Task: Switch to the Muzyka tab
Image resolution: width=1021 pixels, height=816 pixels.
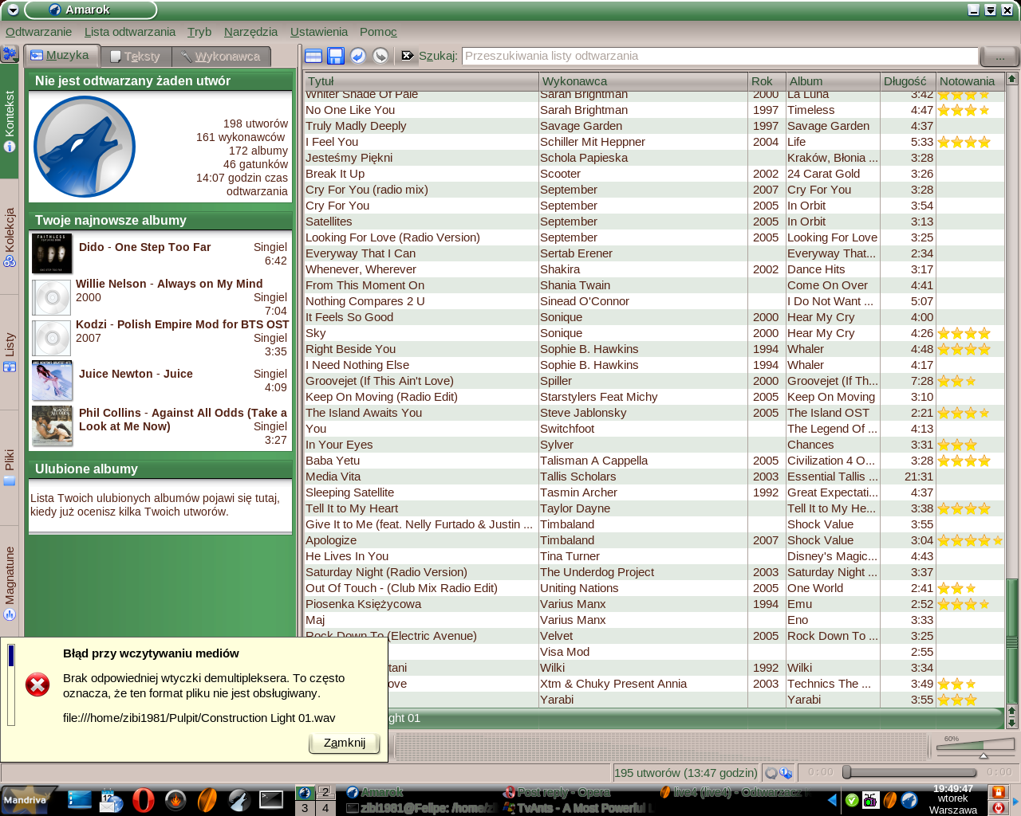Action: (x=61, y=55)
